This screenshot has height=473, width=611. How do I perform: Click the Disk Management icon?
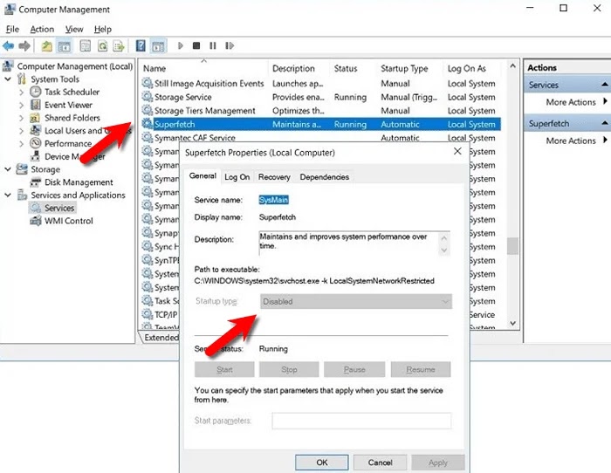36,182
